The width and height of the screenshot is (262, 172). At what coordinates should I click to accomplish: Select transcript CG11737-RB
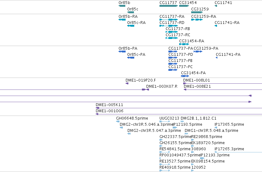[172, 32]
